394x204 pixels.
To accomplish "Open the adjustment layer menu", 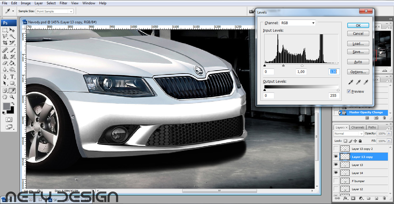I will point(361,198).
